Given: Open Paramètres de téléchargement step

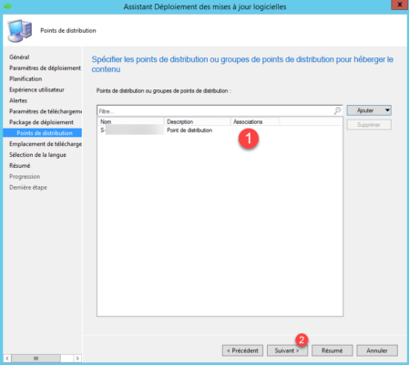Looking at the screenshot, I should click(x=46, y=111).
